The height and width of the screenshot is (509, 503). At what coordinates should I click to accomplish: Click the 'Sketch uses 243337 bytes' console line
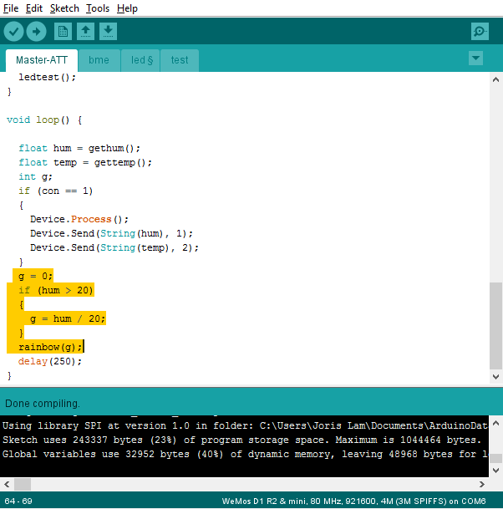241,440
